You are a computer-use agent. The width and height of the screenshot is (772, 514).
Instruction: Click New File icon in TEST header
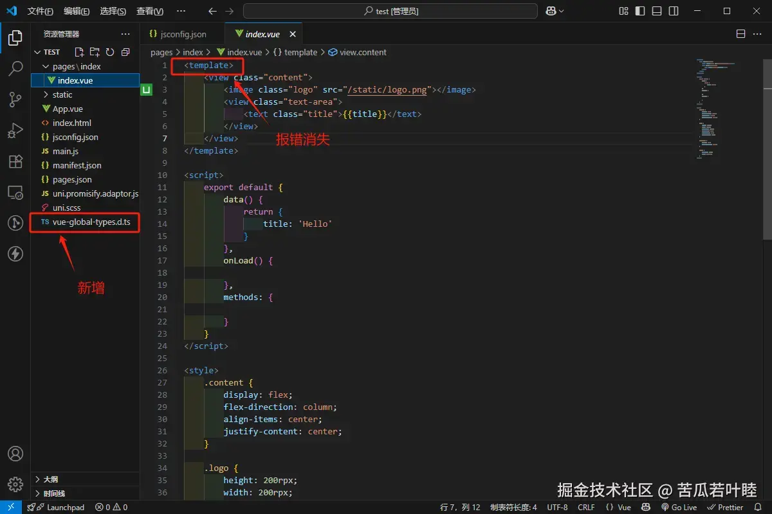pos(79,52)
